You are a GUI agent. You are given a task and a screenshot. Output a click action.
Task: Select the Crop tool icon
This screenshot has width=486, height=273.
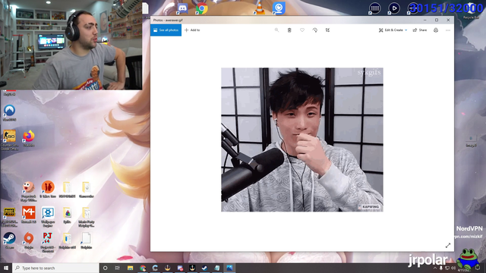click(327, 30)
